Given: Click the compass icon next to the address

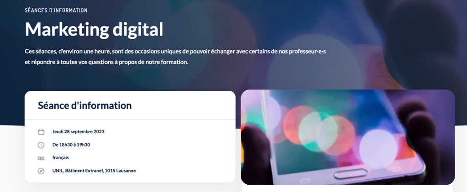Looking at the screenshot, I should (41, 171).
